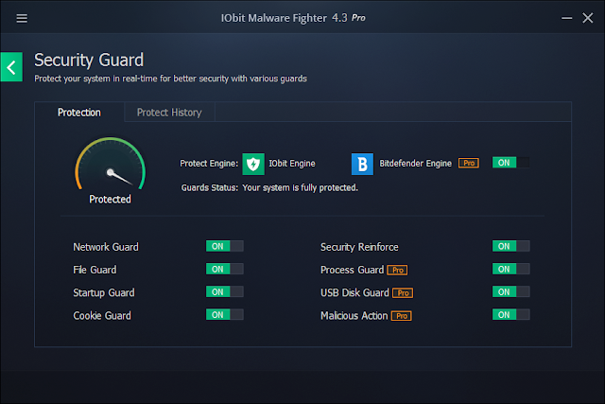Click the Security Reinforce label
Viewport: 605px width, 404px height.
pos(359,247)
